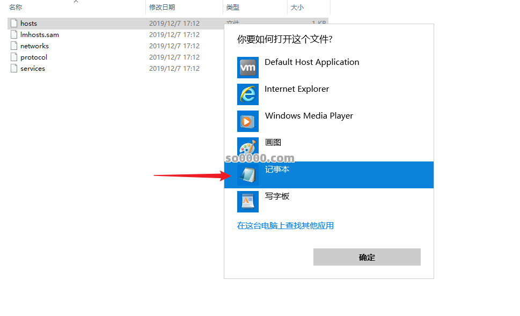Click the lmhosts.sam file icon

(x=14, y=34)
